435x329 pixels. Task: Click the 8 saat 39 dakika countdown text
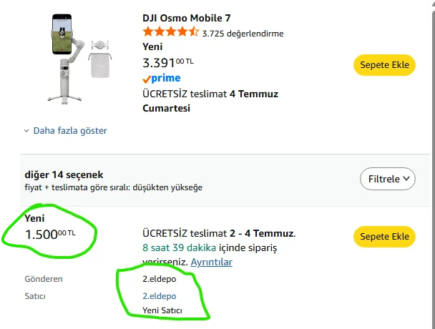coord(179,247)
